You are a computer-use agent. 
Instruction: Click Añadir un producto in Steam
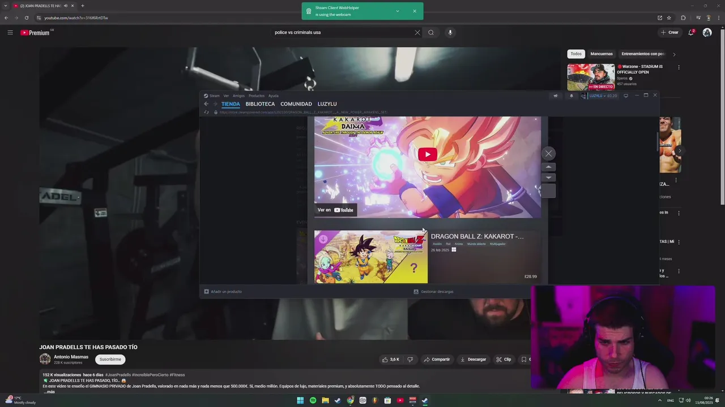pyautogui.click(x=223, y=292)
